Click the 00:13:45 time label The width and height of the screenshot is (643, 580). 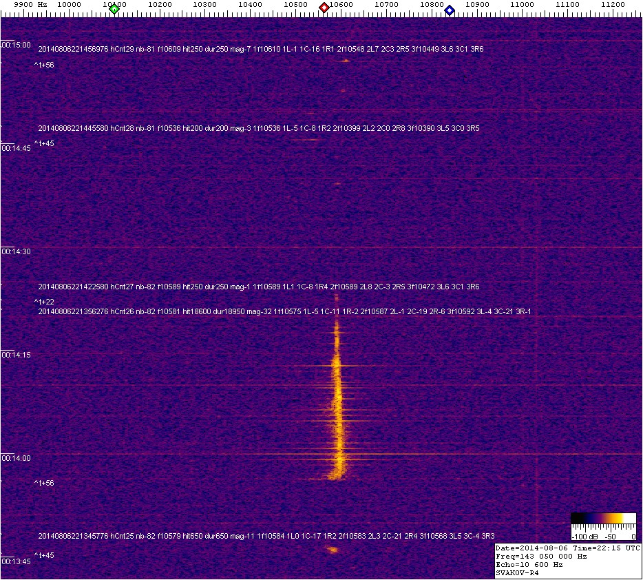pos(16,561)
